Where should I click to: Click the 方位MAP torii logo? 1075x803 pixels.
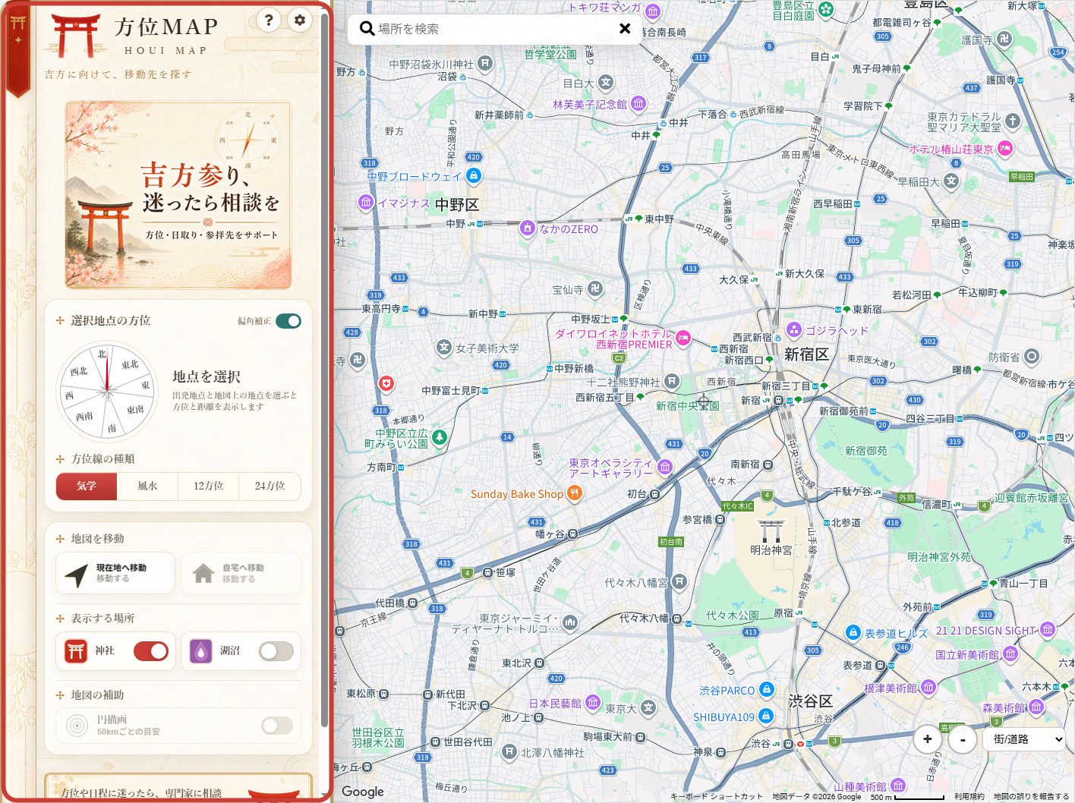pyautogui.click(x=75, y=36)
